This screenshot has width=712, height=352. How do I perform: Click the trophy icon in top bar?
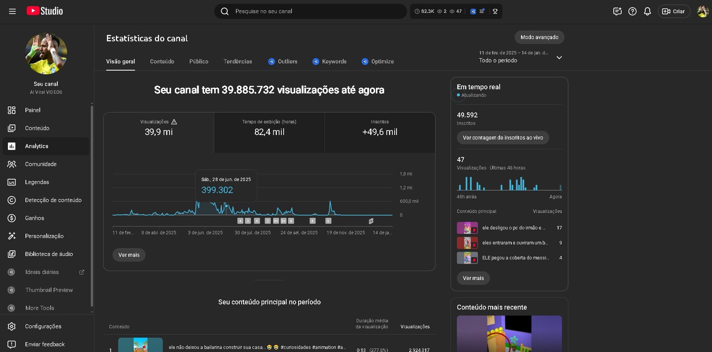[495, 12]
